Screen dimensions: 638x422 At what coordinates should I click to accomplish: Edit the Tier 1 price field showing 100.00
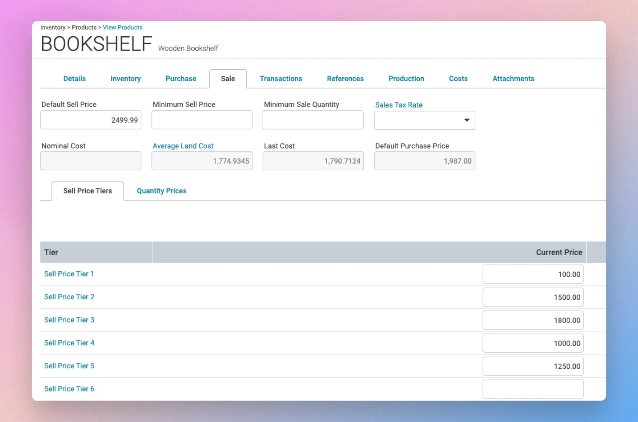click(533, 274)
